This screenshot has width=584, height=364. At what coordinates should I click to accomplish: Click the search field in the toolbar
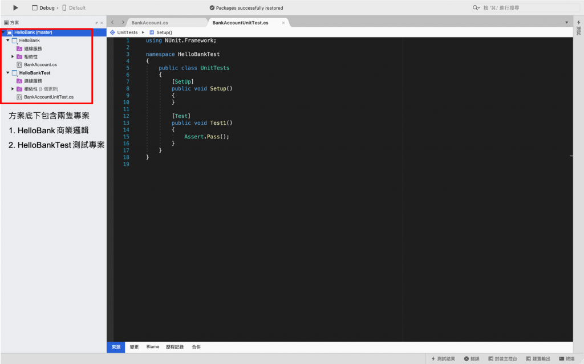[525, 8]
